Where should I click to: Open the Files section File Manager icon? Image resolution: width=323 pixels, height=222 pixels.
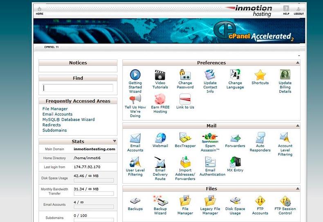[x=185, y=201]
